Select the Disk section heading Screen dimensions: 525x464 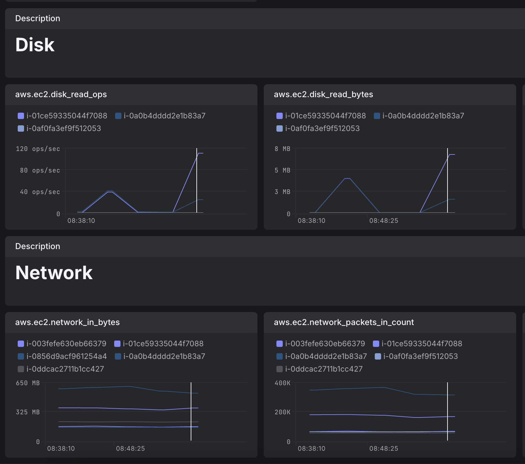point(35,45)
